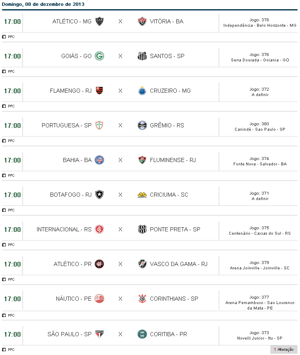Click the 17:00 time of São Paulo match

[12, 334]
